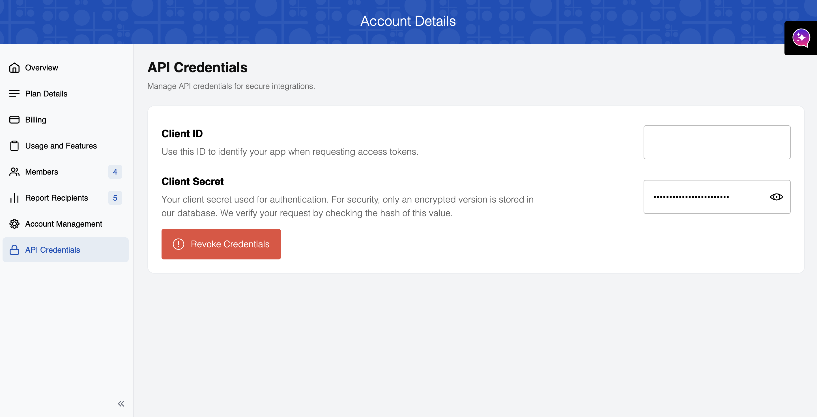817x417 pixels.
Task: Click the Overview home icon
Action: tap(14, 68)
